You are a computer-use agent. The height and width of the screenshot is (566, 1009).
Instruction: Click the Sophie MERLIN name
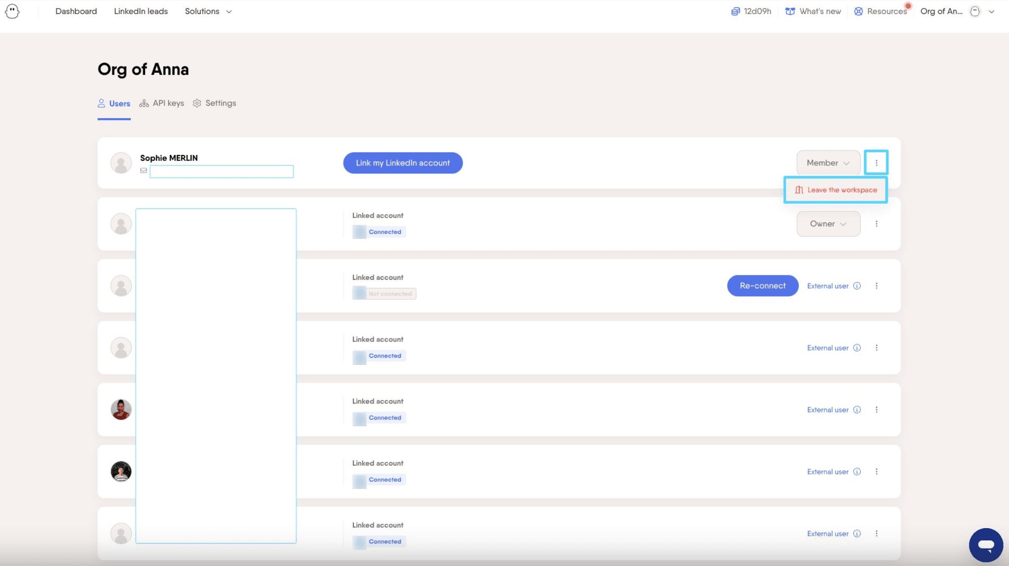coord(169,158)
